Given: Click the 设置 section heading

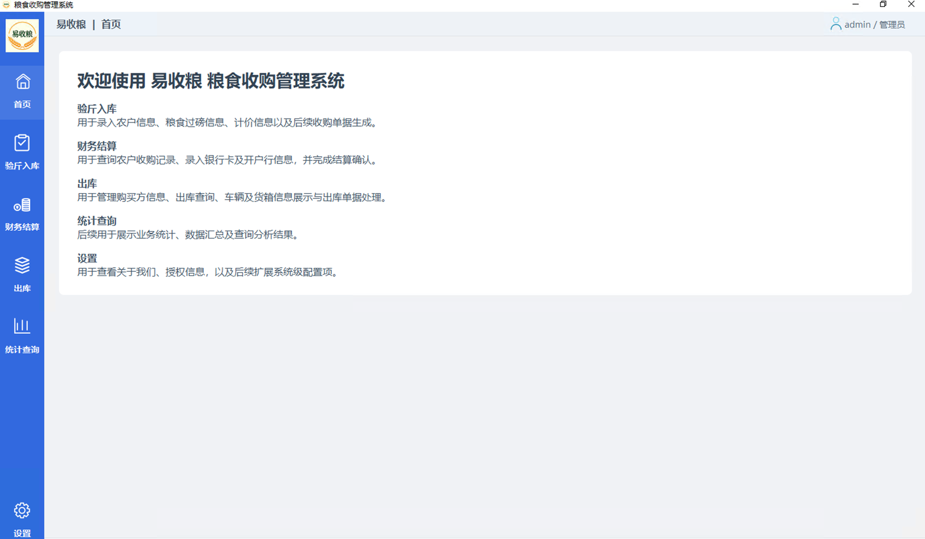Looking at the screenshot, I should (87, 259).
